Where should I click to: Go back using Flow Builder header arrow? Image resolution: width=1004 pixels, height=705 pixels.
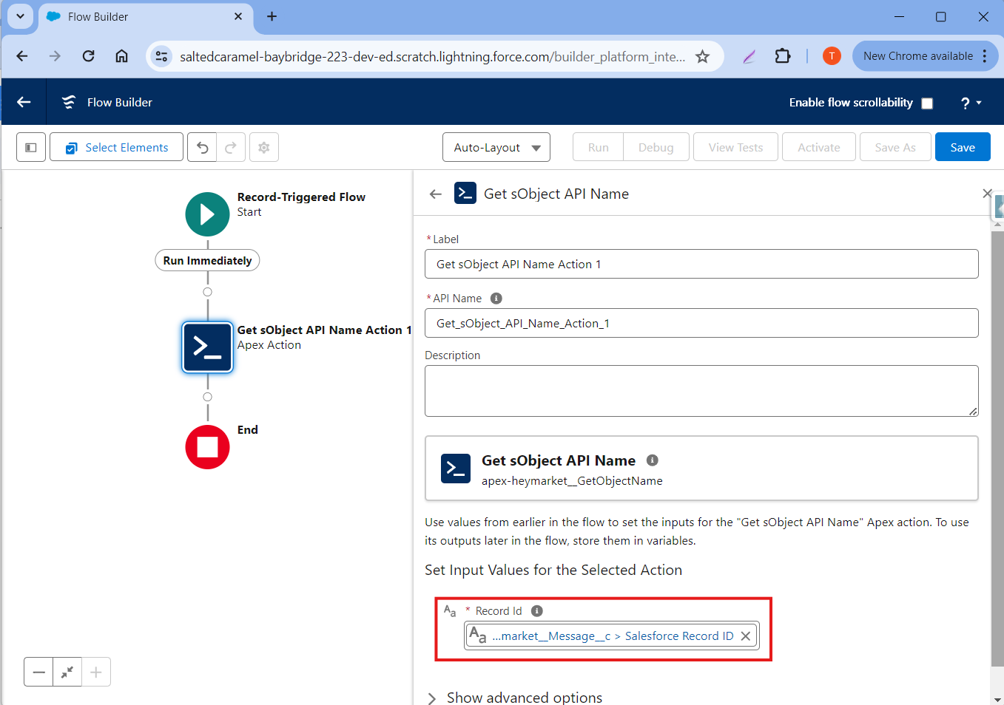pyautogui.click(x=24, y=102)
